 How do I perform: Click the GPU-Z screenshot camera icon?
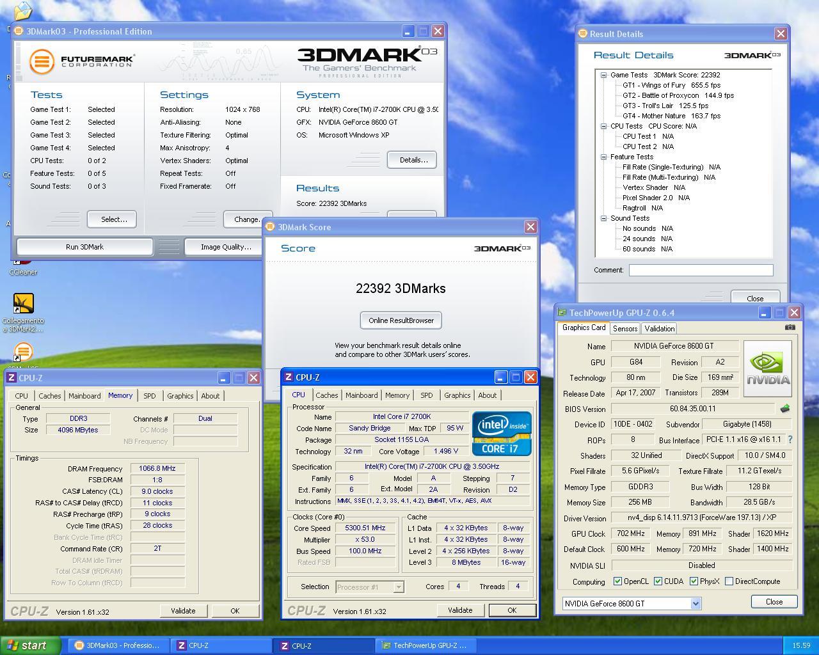pos(790,327)
